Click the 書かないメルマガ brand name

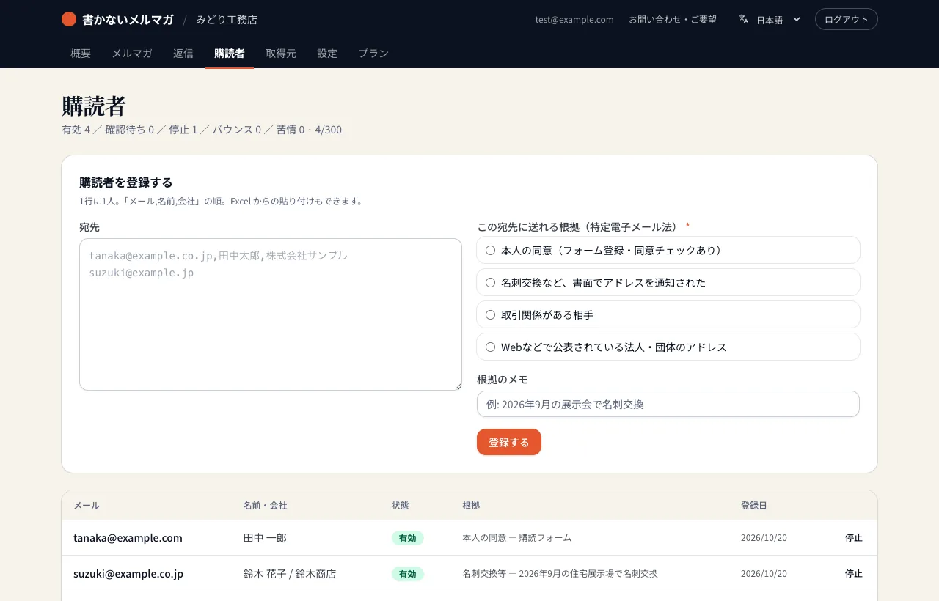pyautogui.click(x=128, y=19)
